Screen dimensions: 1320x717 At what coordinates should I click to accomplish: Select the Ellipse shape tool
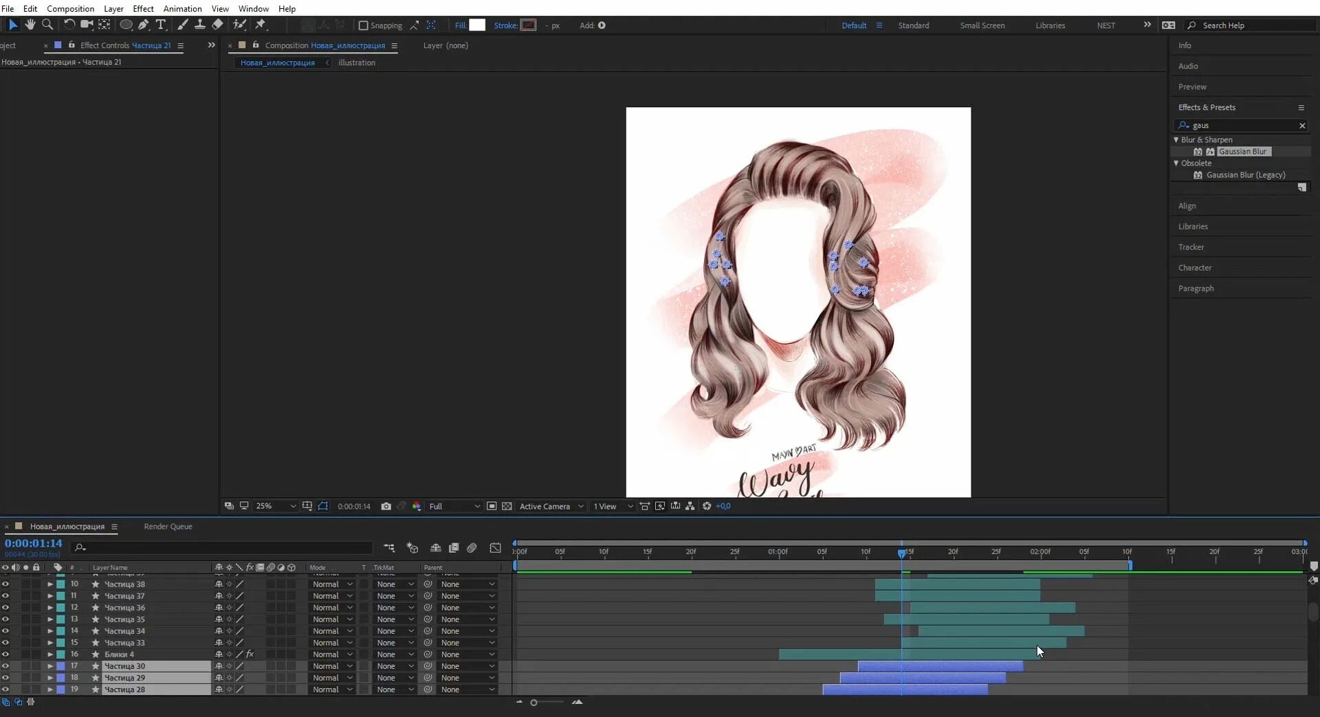pos(126,25)
